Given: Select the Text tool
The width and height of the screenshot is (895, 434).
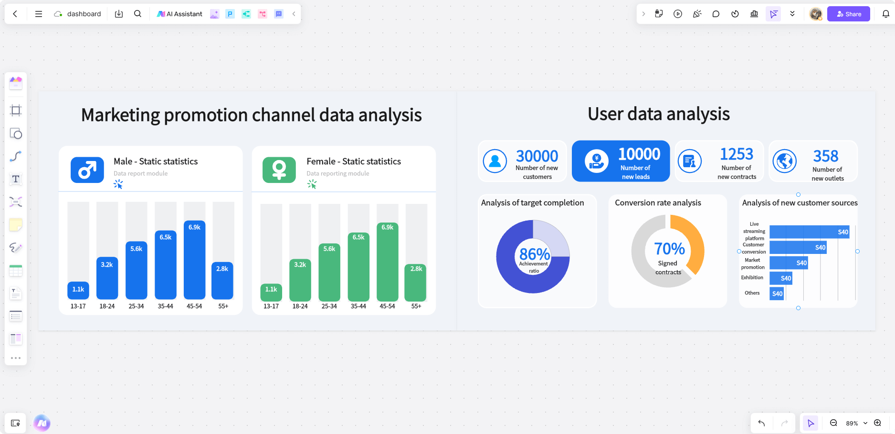Looking at the screenshot, I should (16, 179).
